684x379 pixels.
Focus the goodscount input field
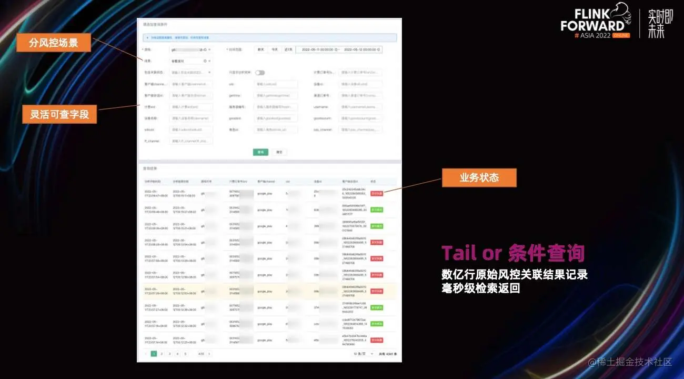coord(360,118)
